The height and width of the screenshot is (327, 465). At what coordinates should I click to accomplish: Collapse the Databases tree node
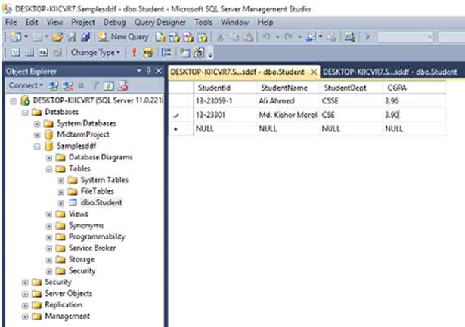click(25, 113)
